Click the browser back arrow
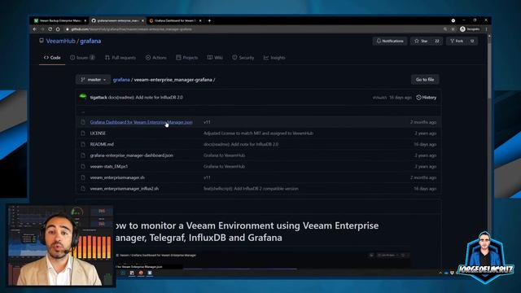The width and height of the screenshot is (521, 293). pos(34,29)
